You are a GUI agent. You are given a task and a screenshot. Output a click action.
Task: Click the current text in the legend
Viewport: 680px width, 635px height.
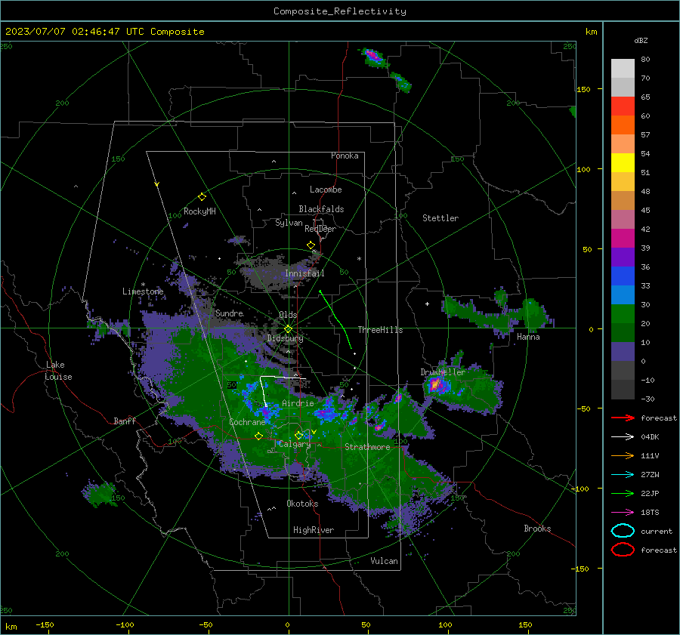[656, 531]
